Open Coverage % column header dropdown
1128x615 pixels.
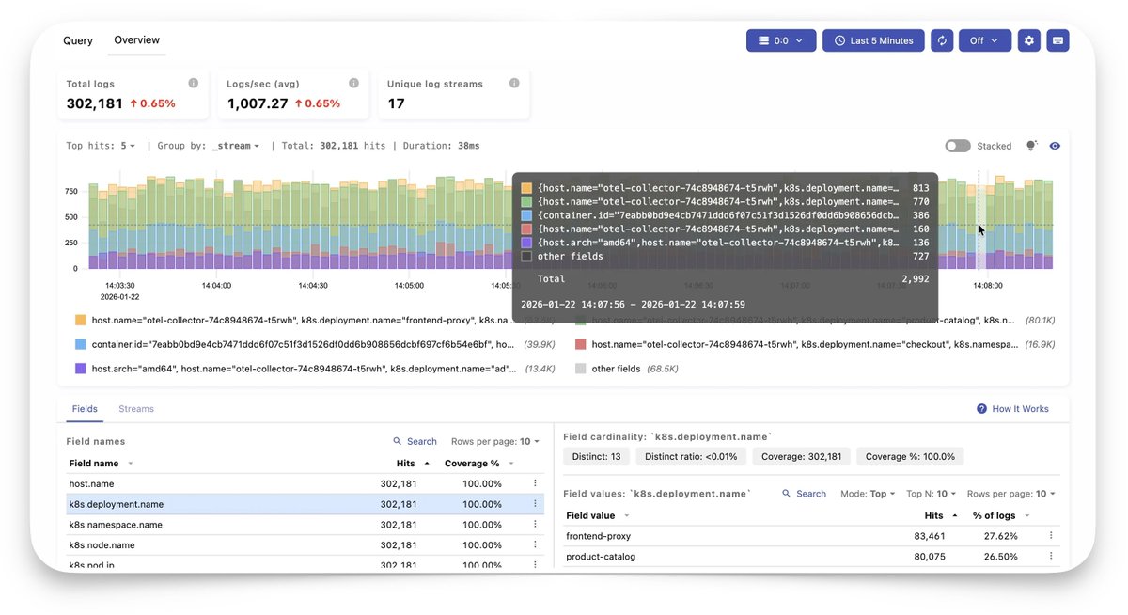pyautogui.click(x=511, y=464)
